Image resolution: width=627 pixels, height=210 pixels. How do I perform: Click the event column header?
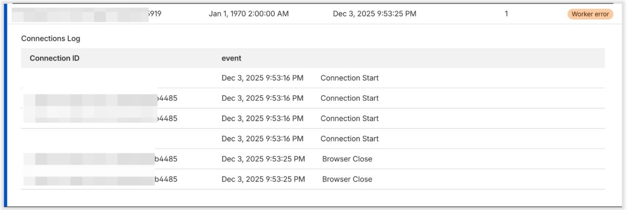tap(231, 58)
